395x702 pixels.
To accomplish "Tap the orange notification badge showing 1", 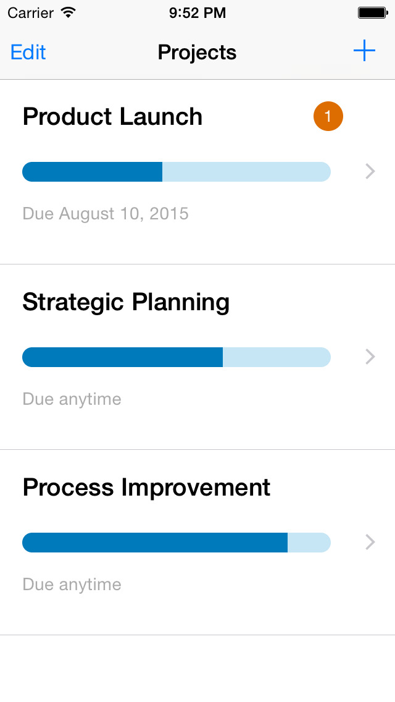I will pos(328,116).
